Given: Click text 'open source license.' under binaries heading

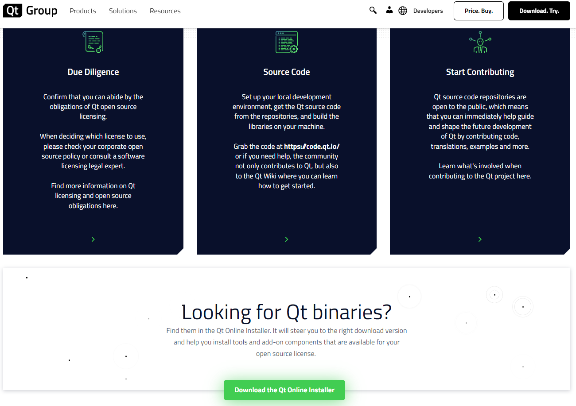Looking at the screenshot, I should pos(286,354).
